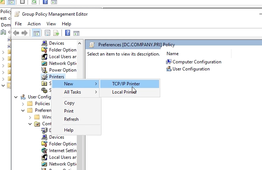Open the View menu in the menu bar
Viewport: 262px width, 170px height.
tap(51, 24)
